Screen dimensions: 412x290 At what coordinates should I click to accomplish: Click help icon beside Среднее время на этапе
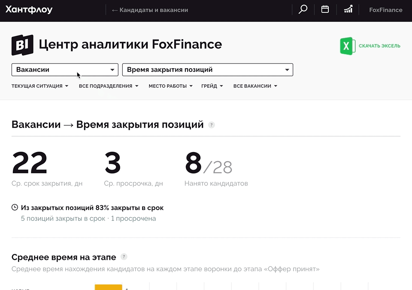(124, 257)
